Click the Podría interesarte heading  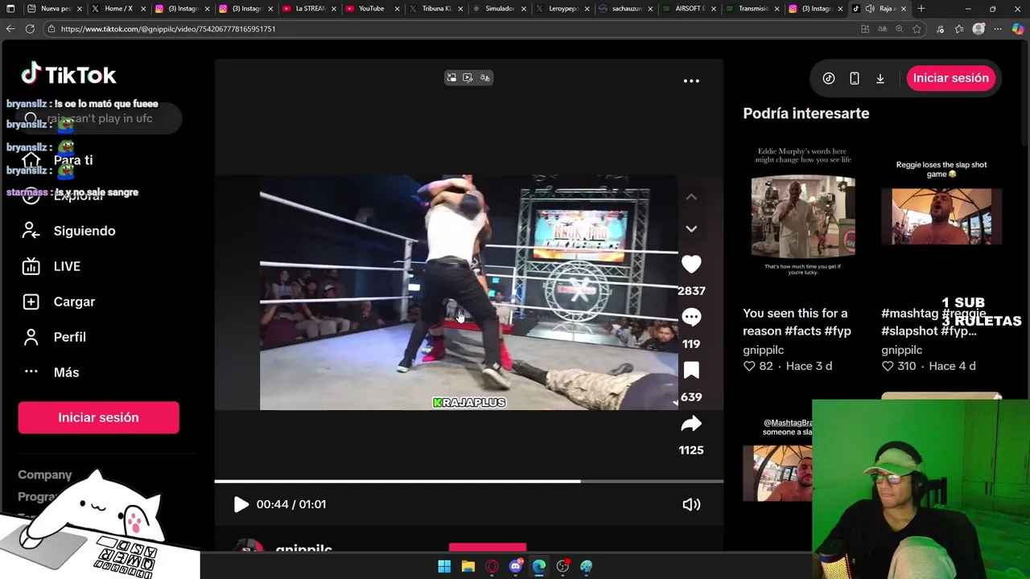coord(806,113)
